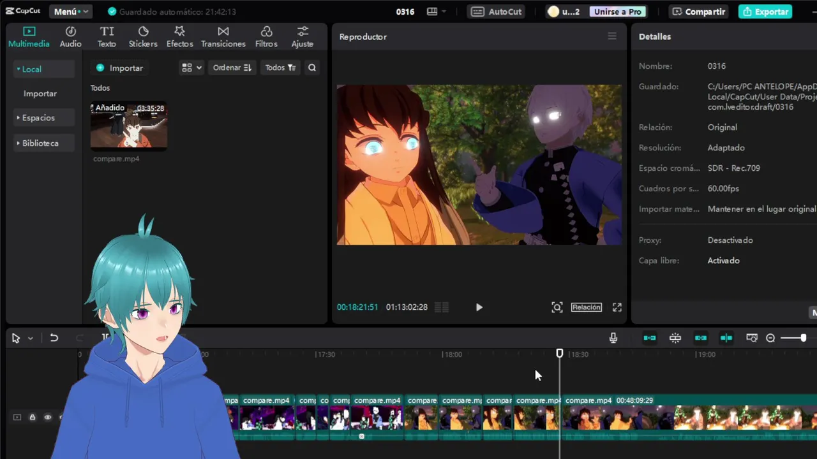
Task: Open the Transiciones tab
Action: [223, 37]
